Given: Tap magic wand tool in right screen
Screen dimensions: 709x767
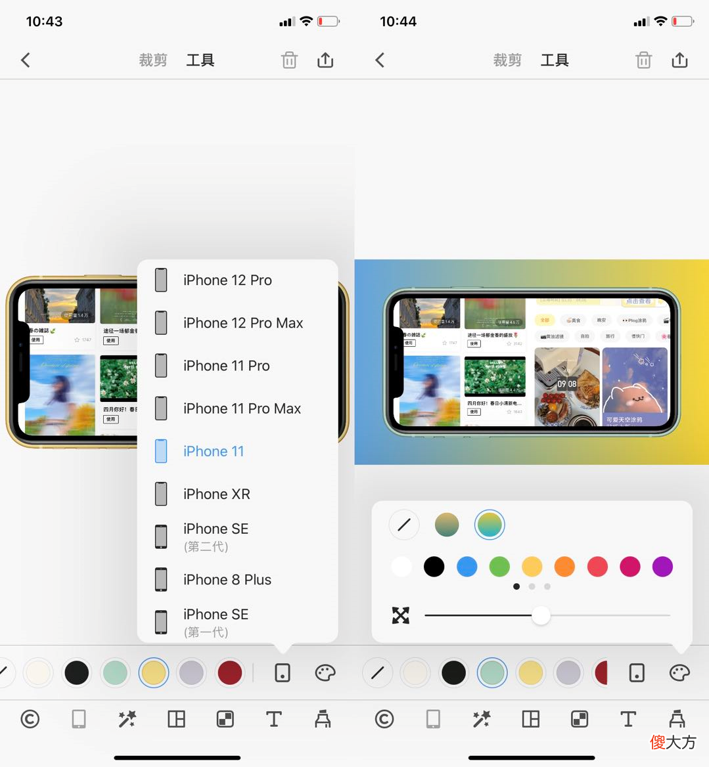Looking at the screenshot, I should point(482,720).
